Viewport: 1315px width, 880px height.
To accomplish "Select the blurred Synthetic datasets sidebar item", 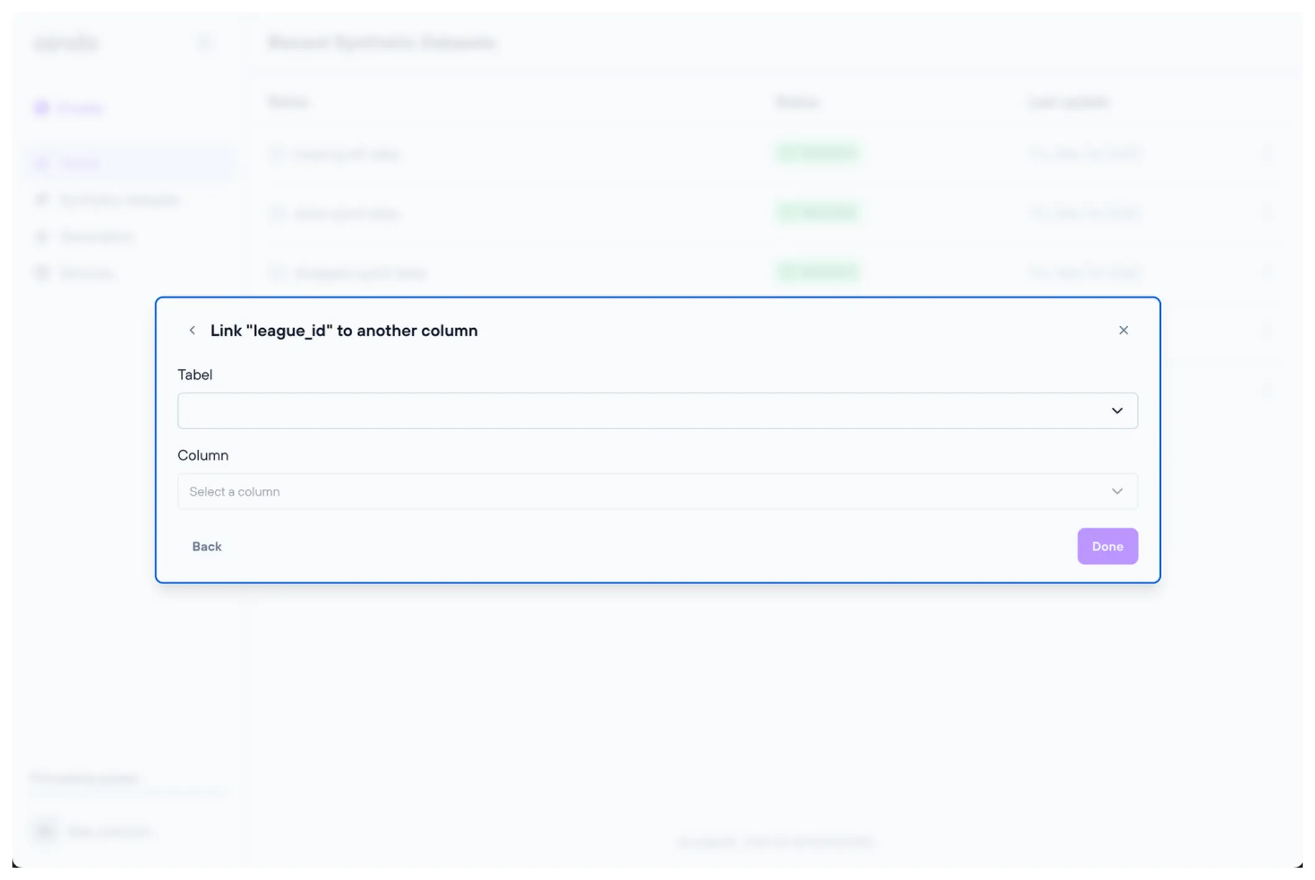I will click(119, 199).
